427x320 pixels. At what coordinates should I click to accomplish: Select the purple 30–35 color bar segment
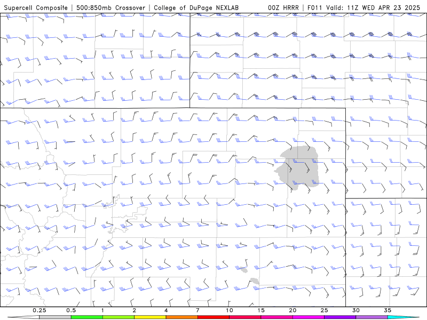(x=371, y=317)
